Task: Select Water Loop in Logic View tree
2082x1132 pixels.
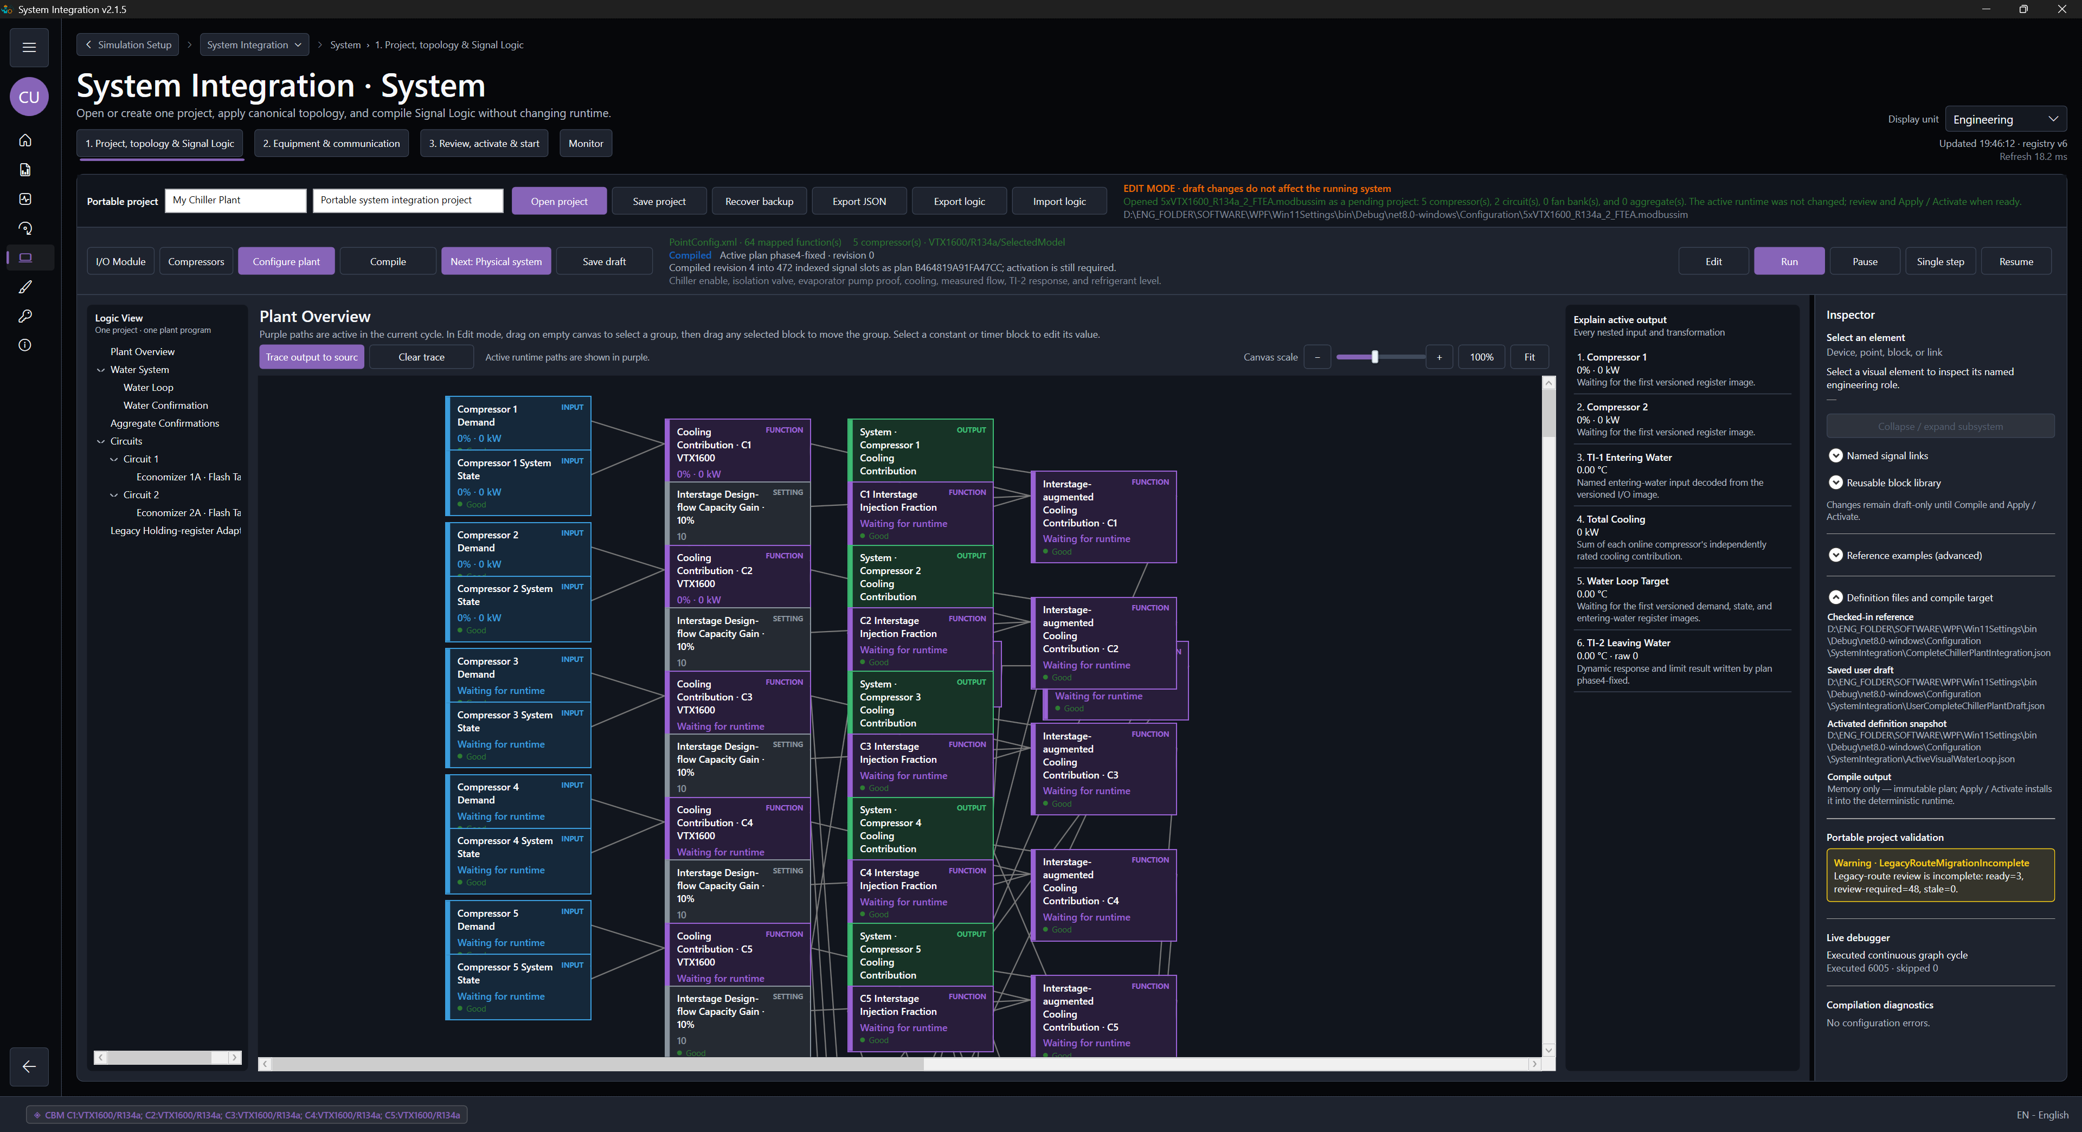Action: pos(149,388)
